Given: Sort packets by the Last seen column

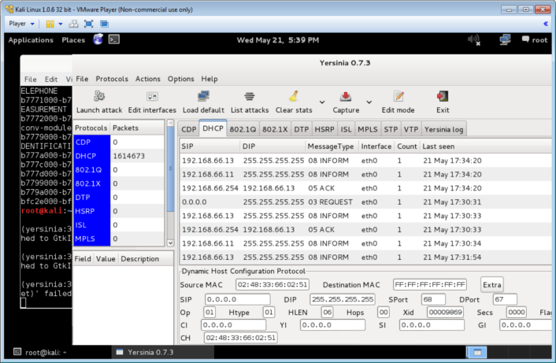Looking at the screenshot, I should click(440, 146).
